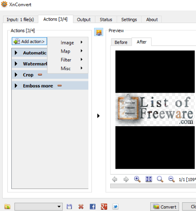Remove the Emboss more action with minus icon

pos(60,86)
